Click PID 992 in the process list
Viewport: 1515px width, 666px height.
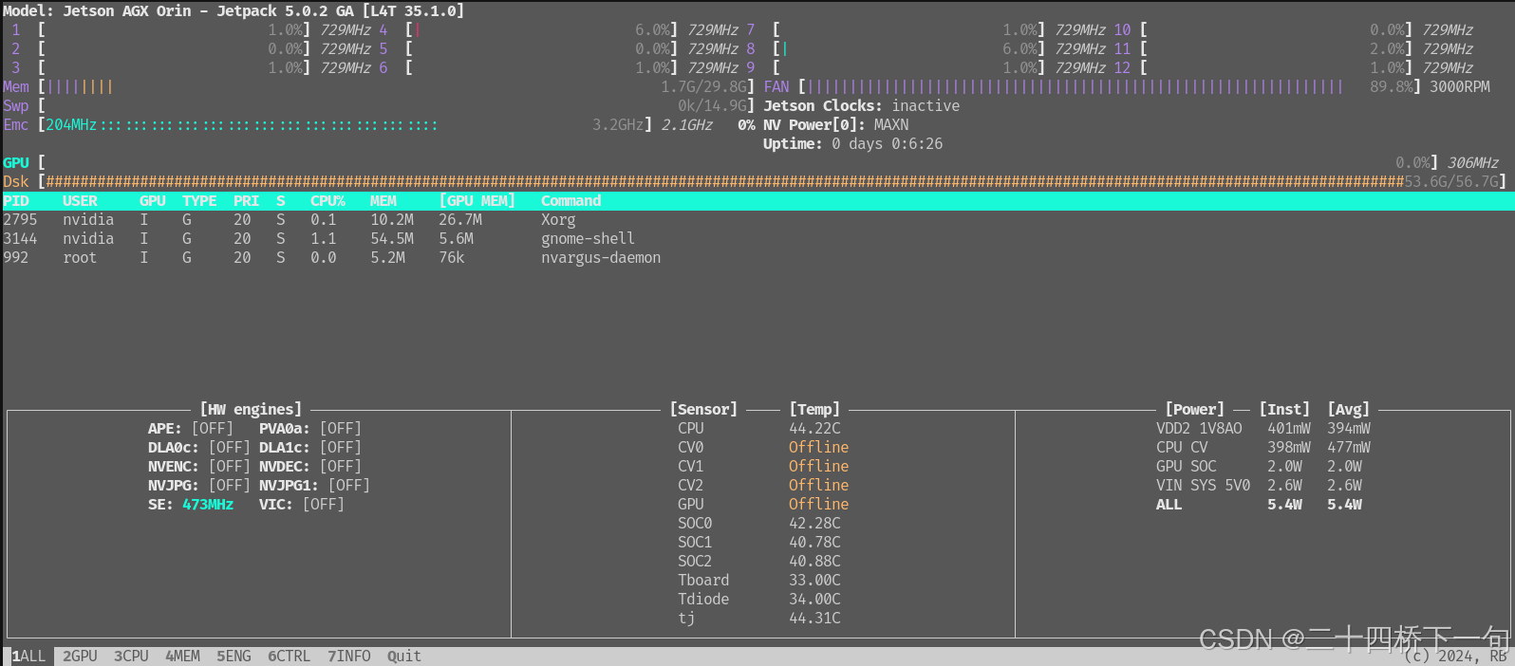[x=16, y=258]
